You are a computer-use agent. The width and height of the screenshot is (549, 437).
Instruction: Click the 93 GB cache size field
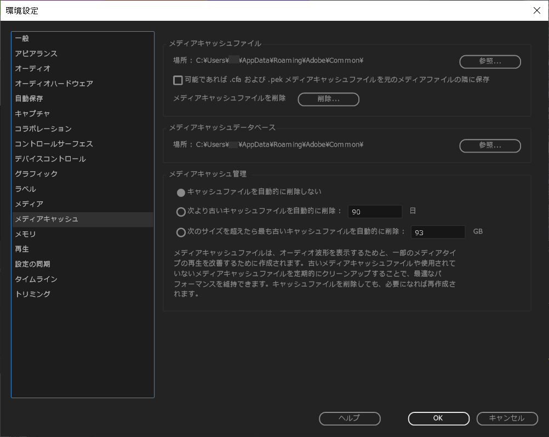(438, 232)
